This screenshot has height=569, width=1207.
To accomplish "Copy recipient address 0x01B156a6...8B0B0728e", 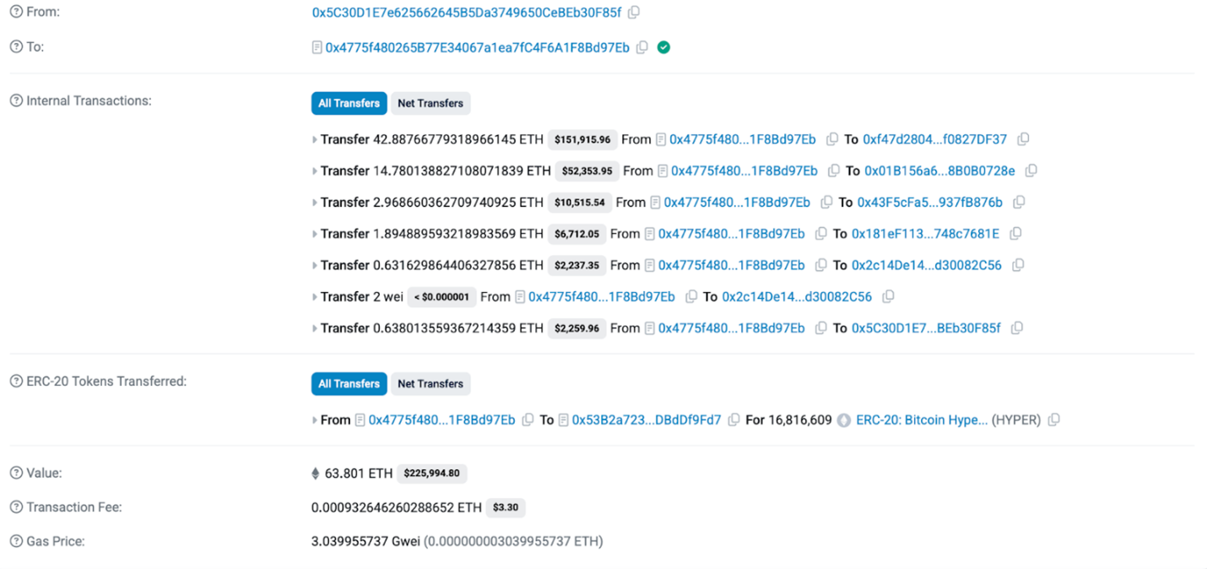I will tap(1031, 171).
